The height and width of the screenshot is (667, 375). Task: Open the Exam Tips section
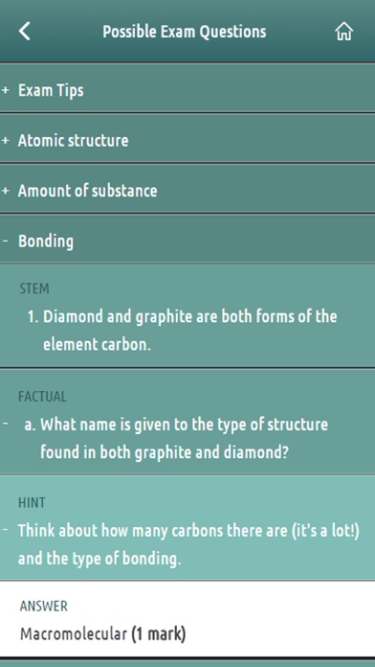tap(187, 90)
